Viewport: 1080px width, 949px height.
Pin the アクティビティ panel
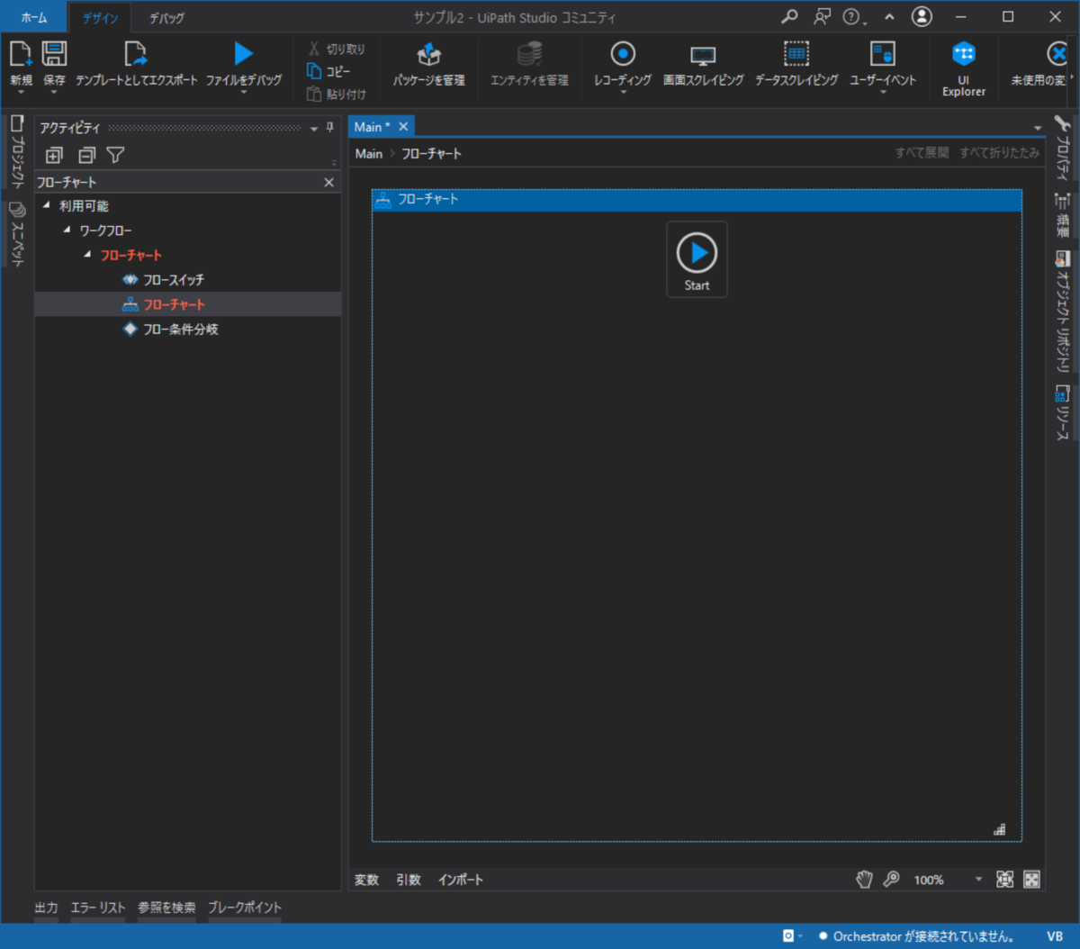[330, 128]
